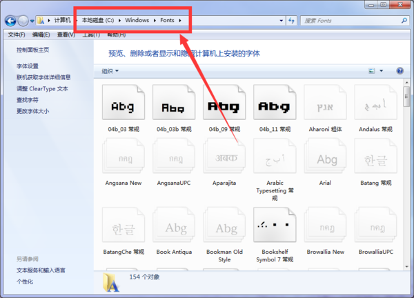The image size is (414, 298).
Task: Expand the arrow after Windows breadcrumb
Action: click(155, 20)
